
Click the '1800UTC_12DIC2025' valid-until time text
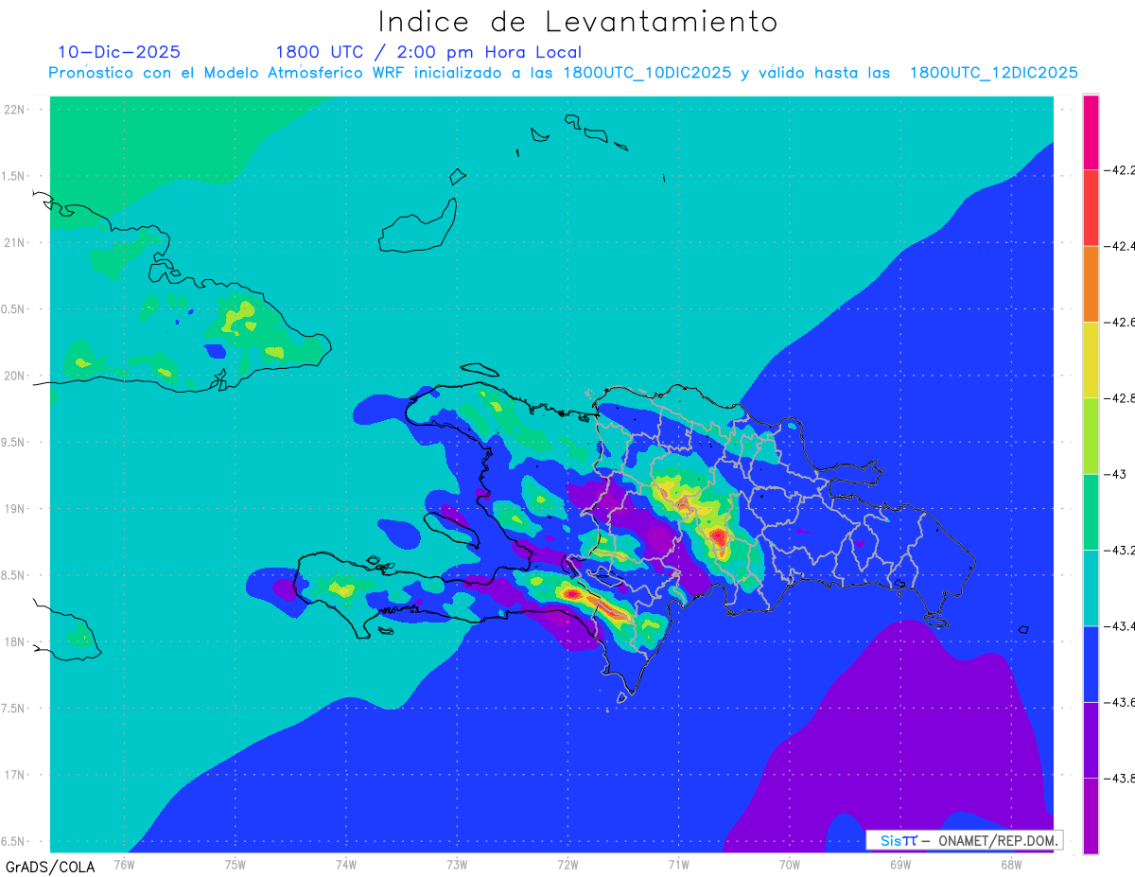coord(993,73)
